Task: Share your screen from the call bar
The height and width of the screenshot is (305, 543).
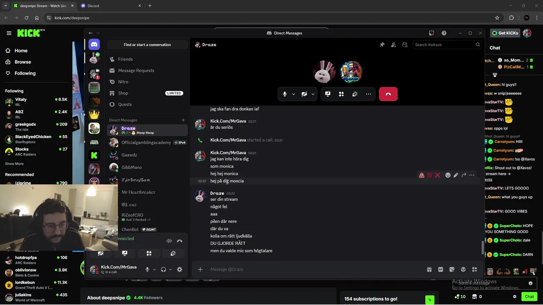Action: pyautogui.click(x=328, y=94)
